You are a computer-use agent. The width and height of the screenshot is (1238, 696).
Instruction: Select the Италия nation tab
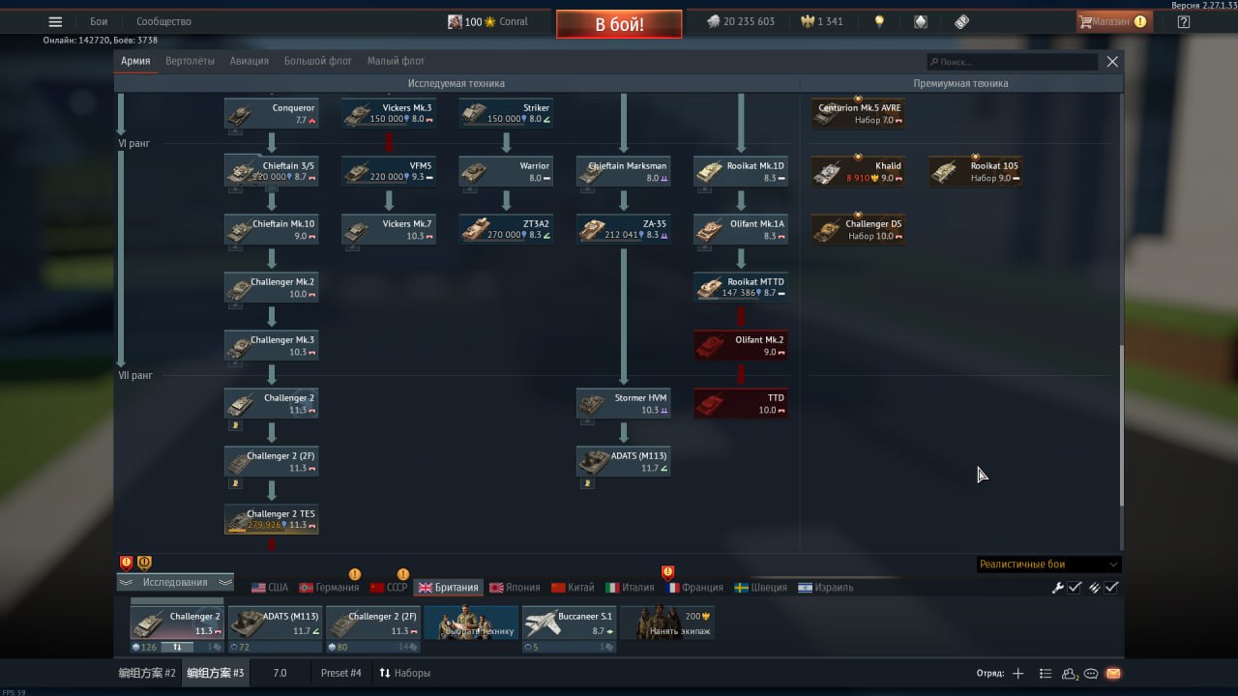pos(630,588)
